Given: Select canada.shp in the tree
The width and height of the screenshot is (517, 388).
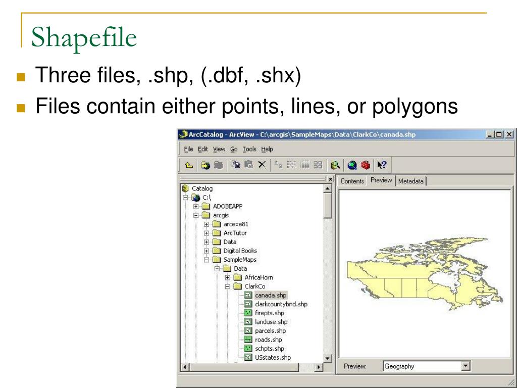Looking at the screenshot, I should point(271,295).
